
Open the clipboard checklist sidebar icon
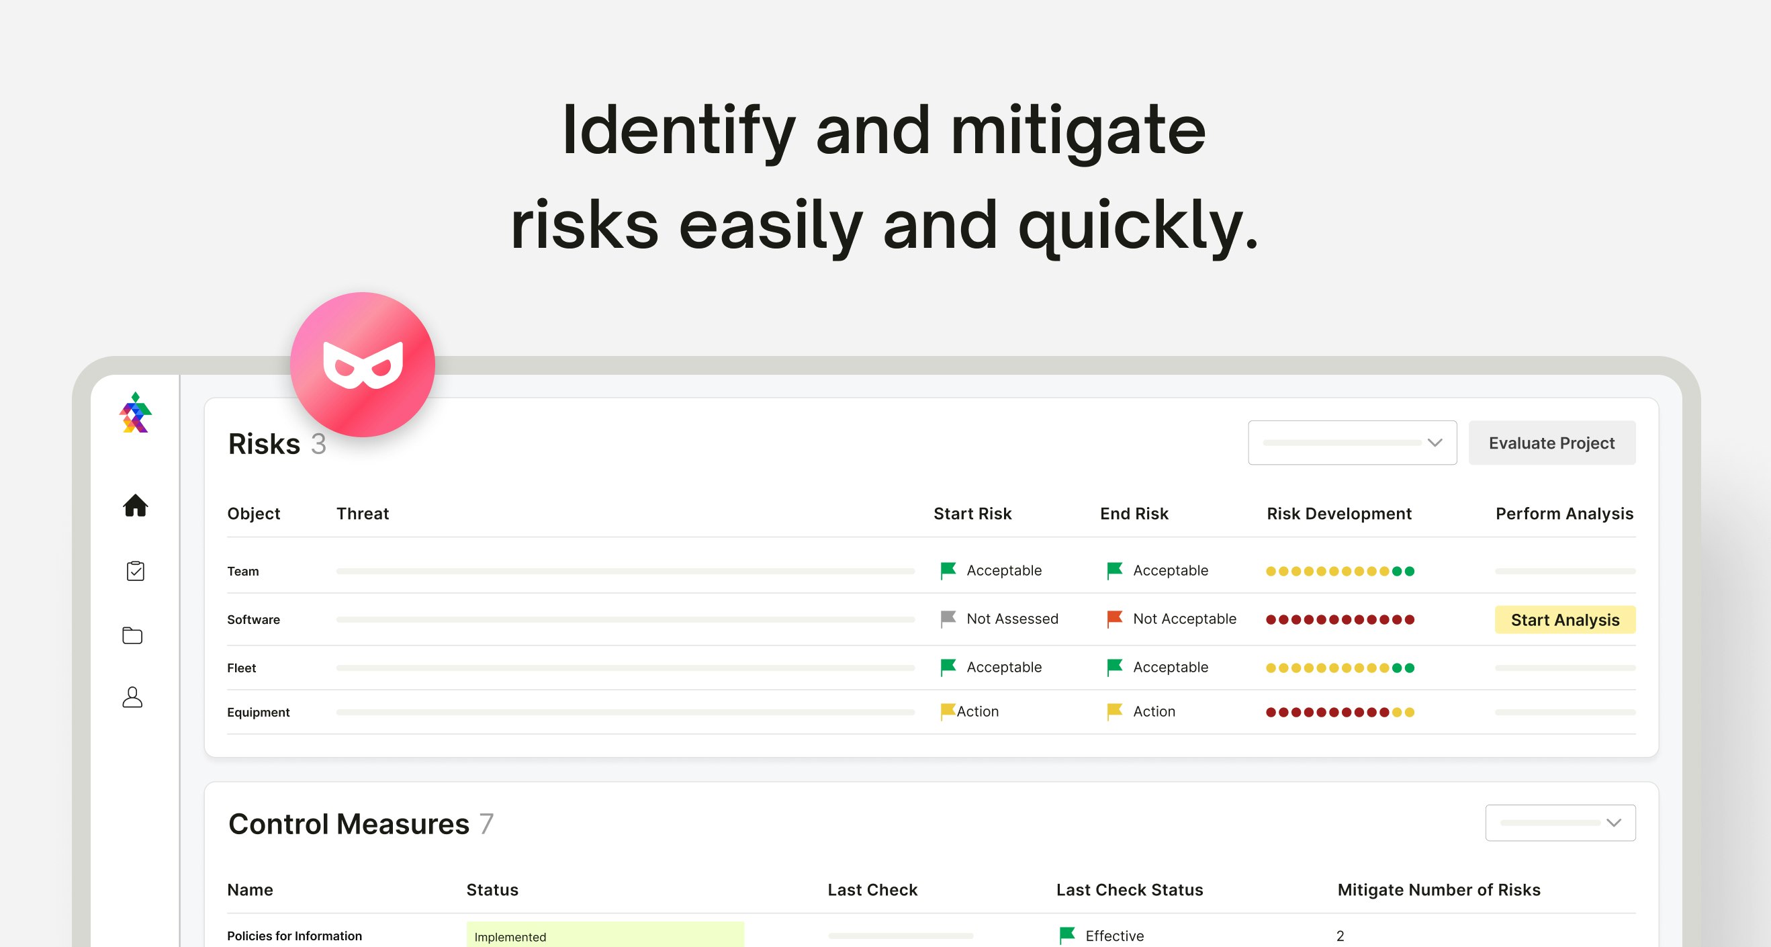pos(136,570)
